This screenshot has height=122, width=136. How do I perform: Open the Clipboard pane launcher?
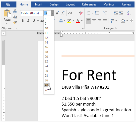(x=17, y=29)
